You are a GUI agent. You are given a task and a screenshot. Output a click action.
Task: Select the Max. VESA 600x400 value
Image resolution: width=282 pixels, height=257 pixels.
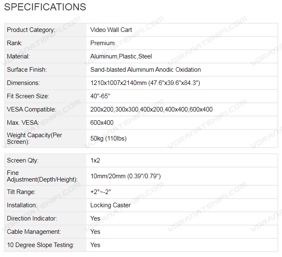click(102, 123)
